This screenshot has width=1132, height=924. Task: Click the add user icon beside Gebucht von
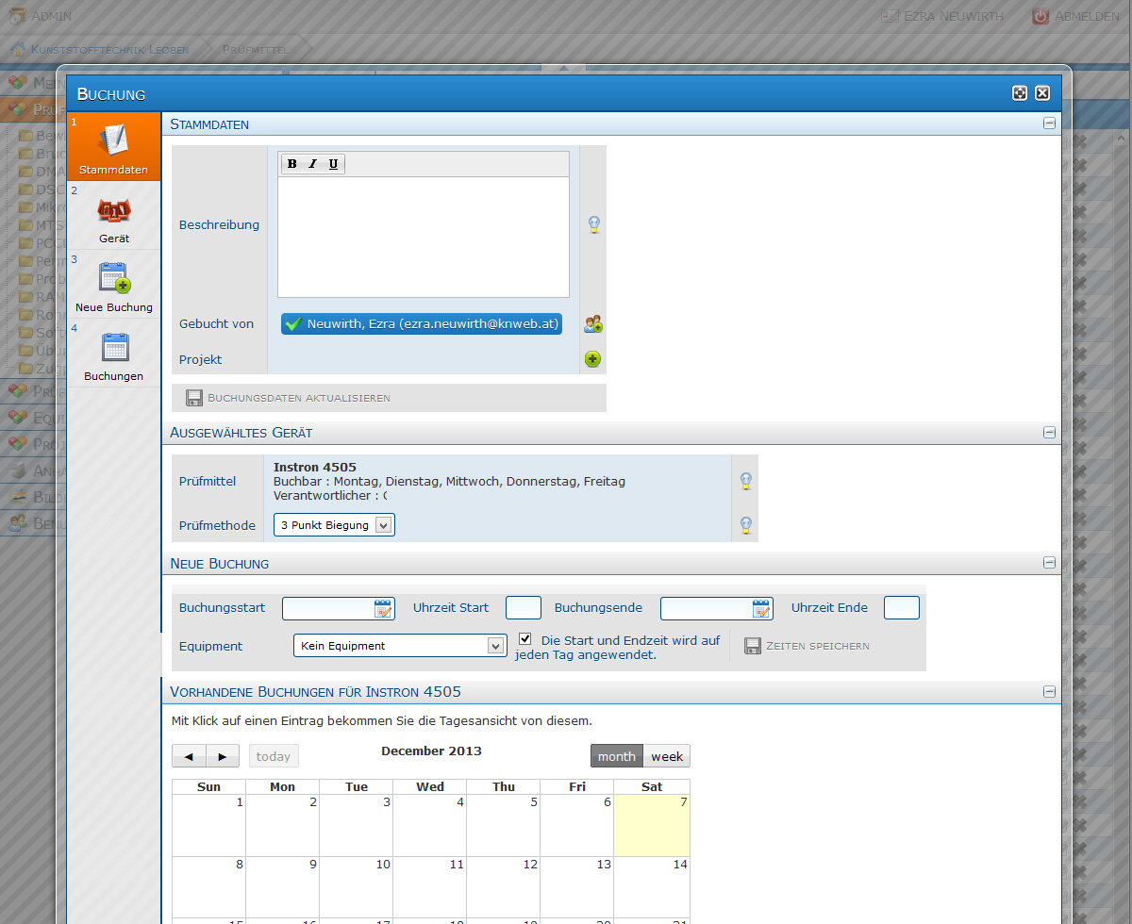click(x=592, y=324)
